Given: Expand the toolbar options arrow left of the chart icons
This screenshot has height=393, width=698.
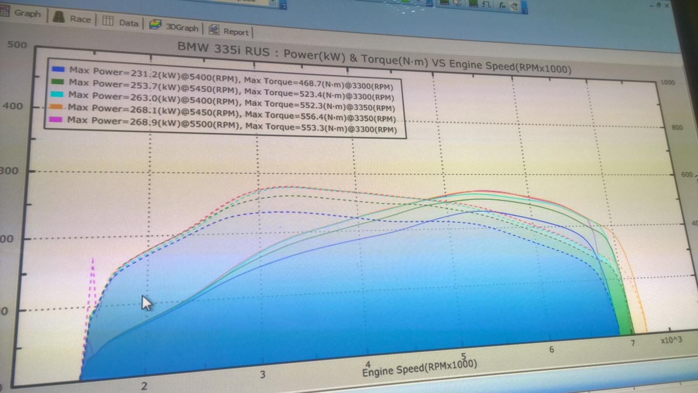Looking at the screenshot, I should [430, 3].
